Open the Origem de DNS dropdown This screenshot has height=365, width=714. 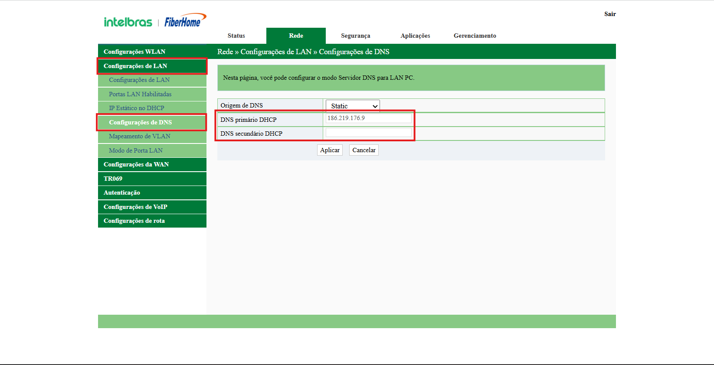pyautogui.click(x=353, y=106)
